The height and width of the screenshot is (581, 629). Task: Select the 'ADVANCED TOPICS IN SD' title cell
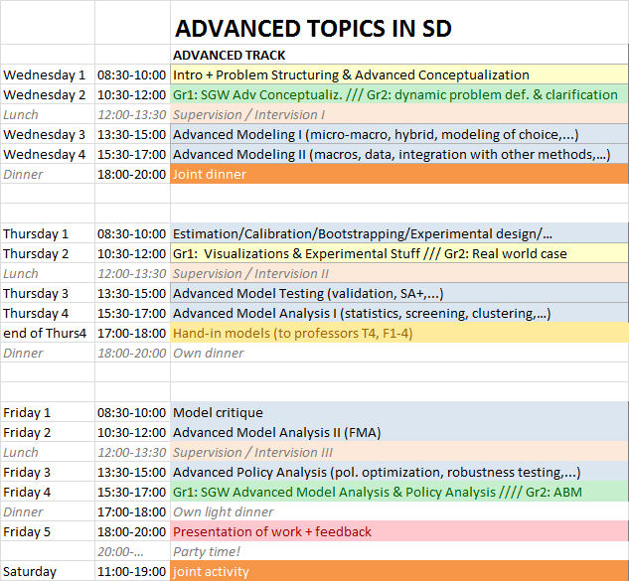399,23
